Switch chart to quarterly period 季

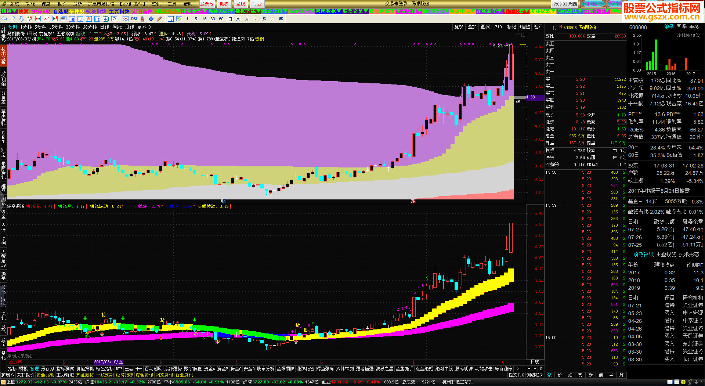tap(272, 19)
